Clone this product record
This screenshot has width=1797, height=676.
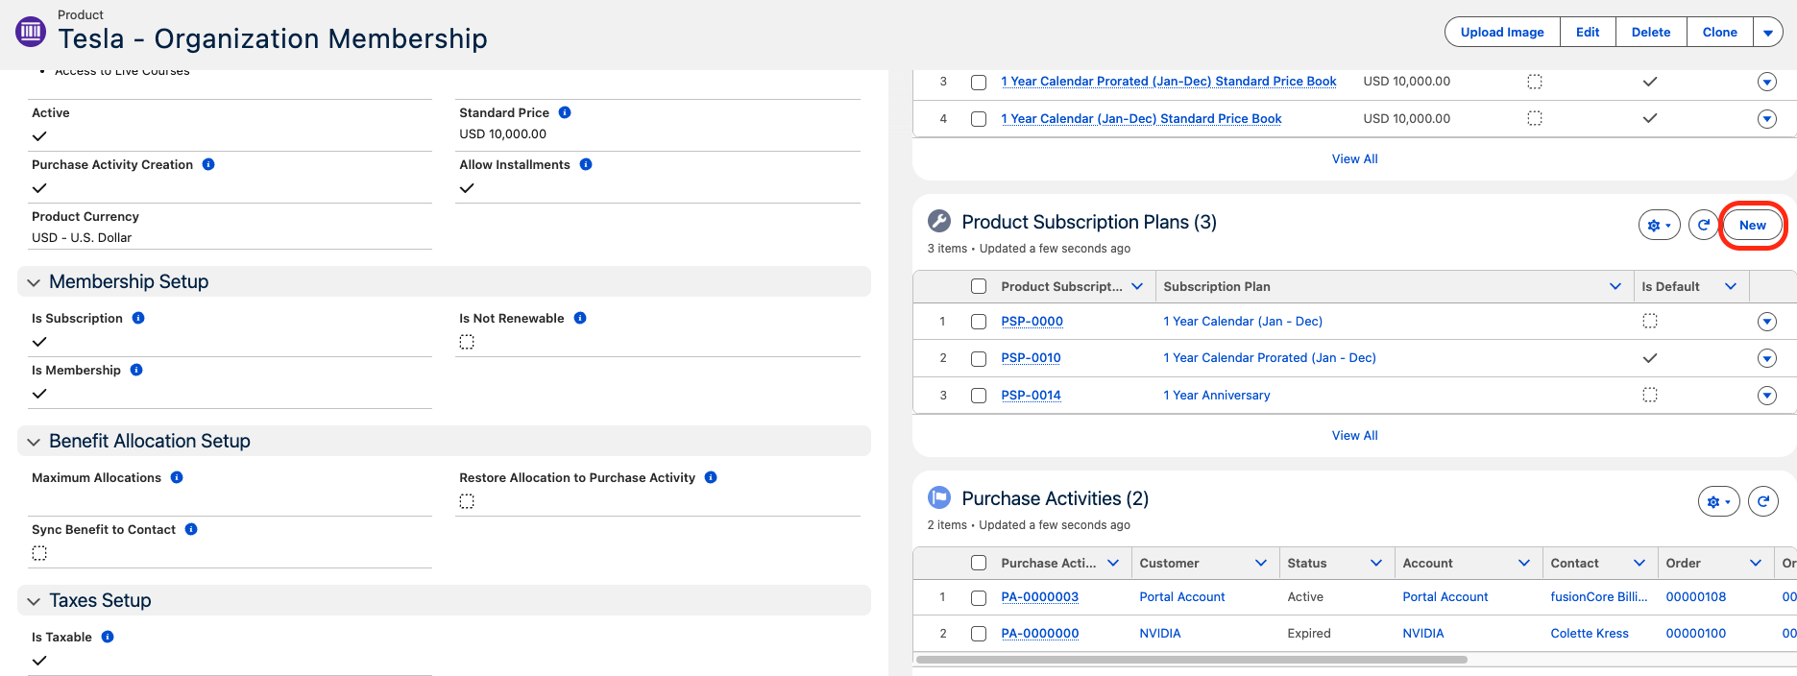coord(1720,32)
